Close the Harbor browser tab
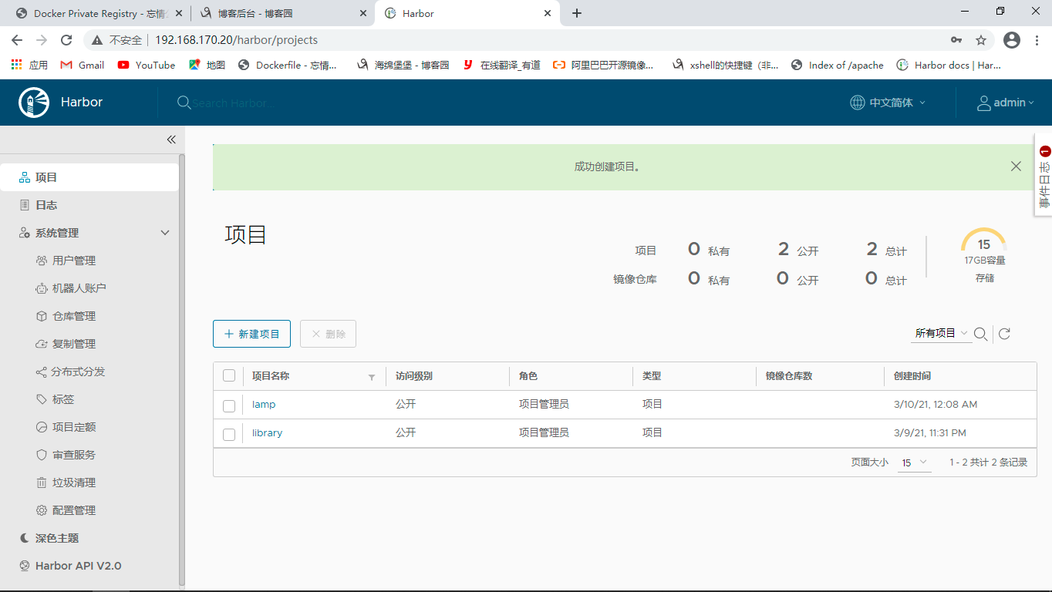This screenshot has width=1052, height=592. [x=548, y=13]
